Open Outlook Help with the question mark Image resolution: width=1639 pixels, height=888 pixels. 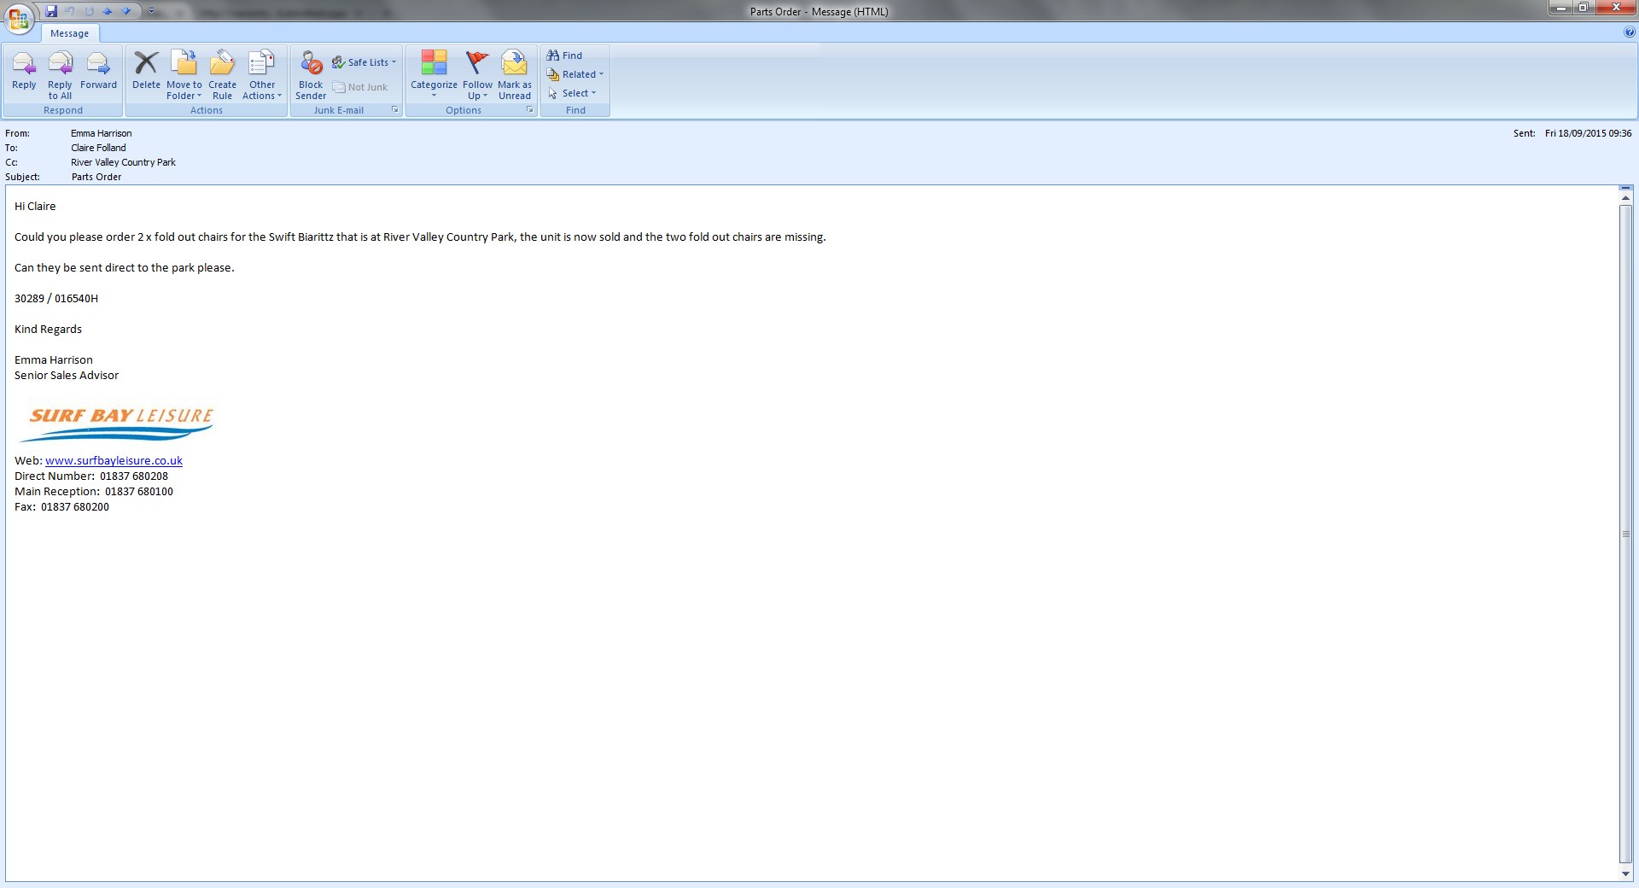(1630, 32)
